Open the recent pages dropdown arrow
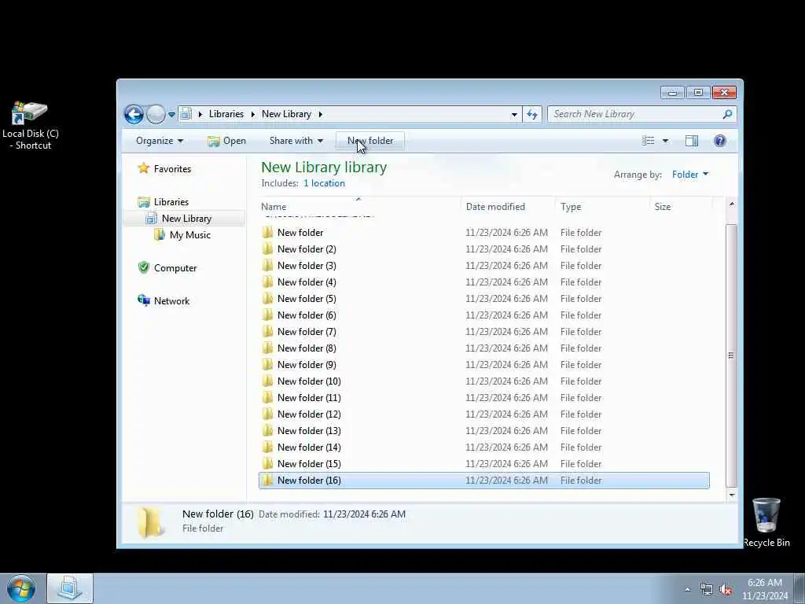The height and width of the screenshot is (604, 805). point(171,115)
